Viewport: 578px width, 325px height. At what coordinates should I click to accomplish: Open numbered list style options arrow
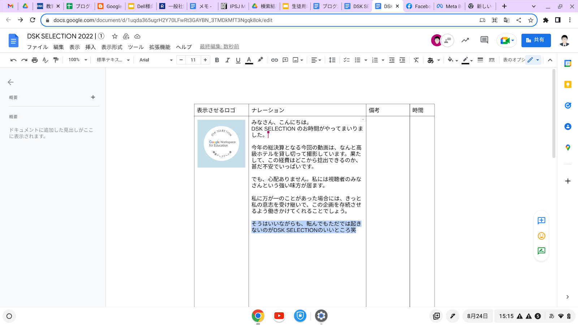(x=383, y=60)
